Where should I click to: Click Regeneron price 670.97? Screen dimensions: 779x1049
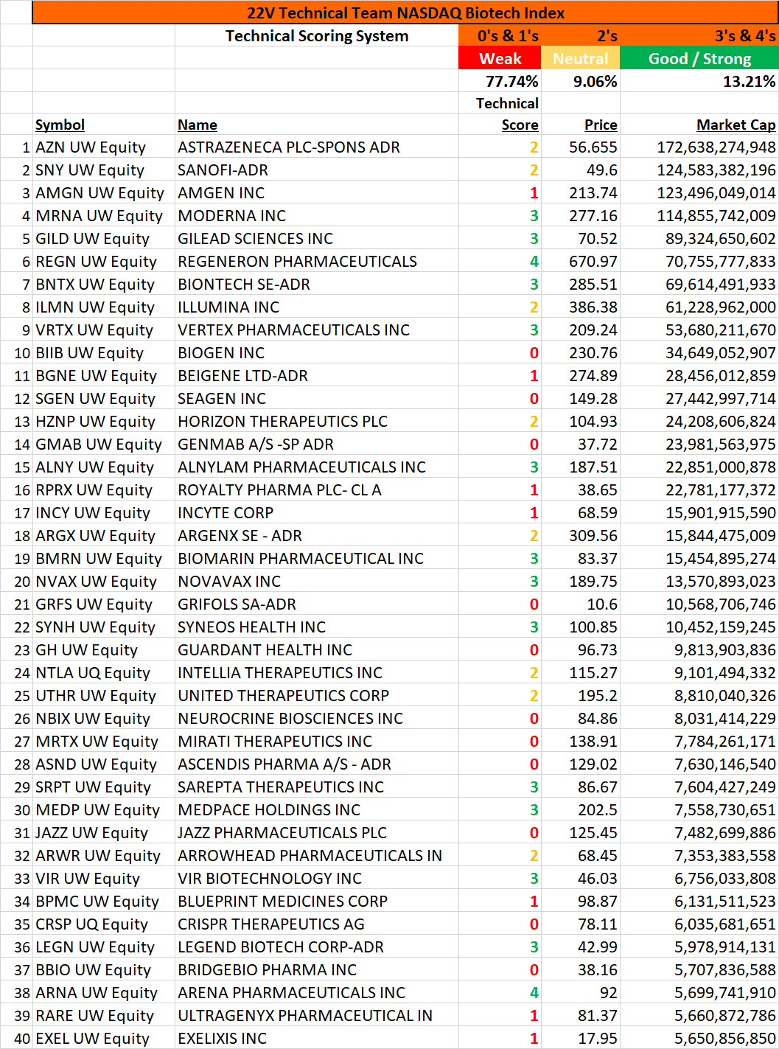[581, 262]
